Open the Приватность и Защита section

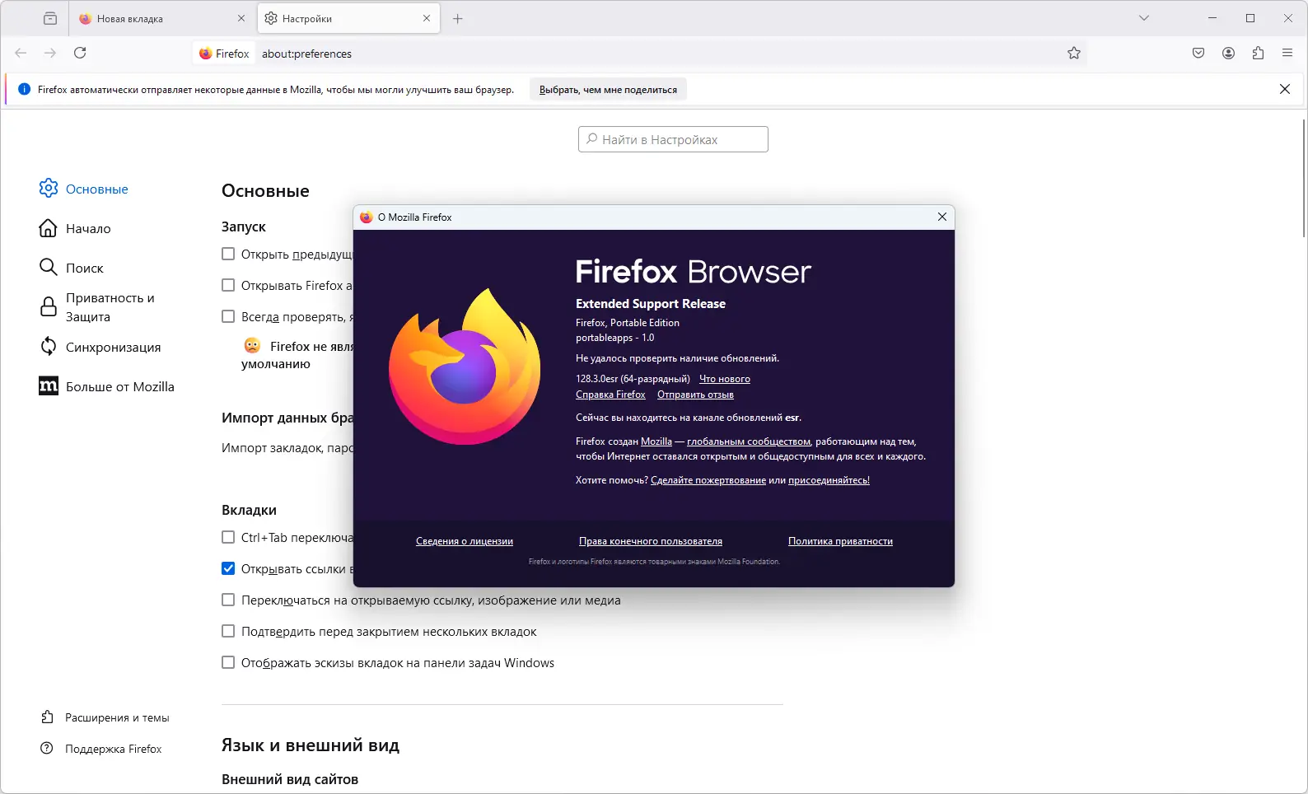(x=110, y=307)
